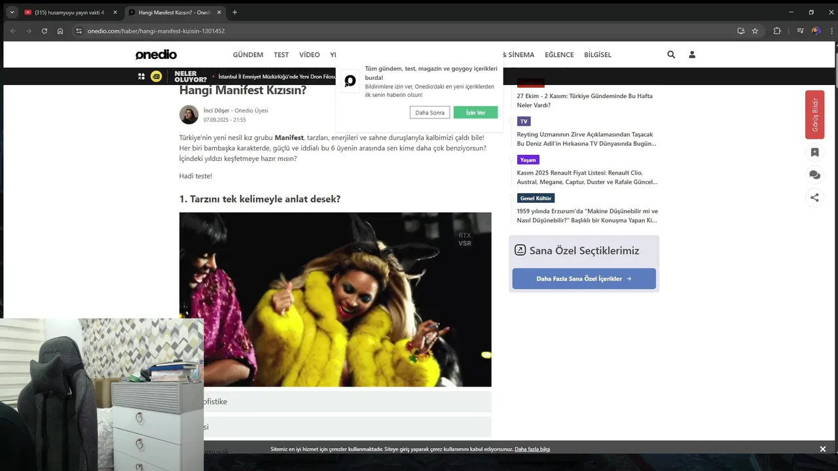Click the article date 07.09.2025 - 21:55
Screen dimensions: 838x471
tap(225, 120)
